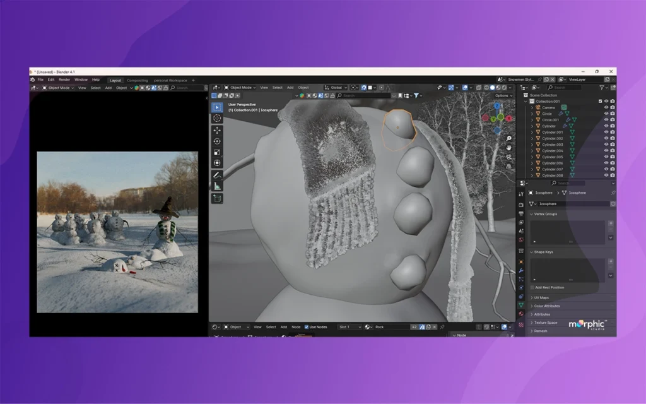Click the zoom magnifier viewport gizmo

pyautogui.click(x=509, y=138)
